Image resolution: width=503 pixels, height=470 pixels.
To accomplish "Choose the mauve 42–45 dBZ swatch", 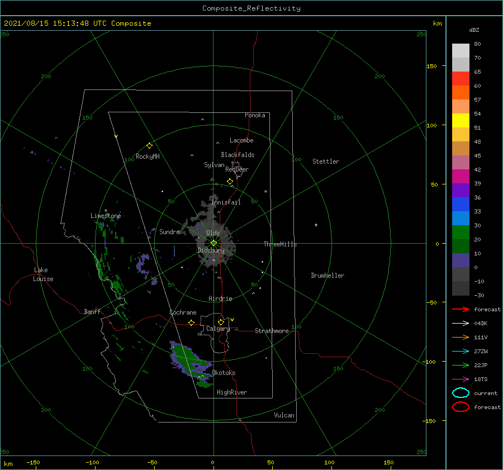I will [x=461, y=162].
